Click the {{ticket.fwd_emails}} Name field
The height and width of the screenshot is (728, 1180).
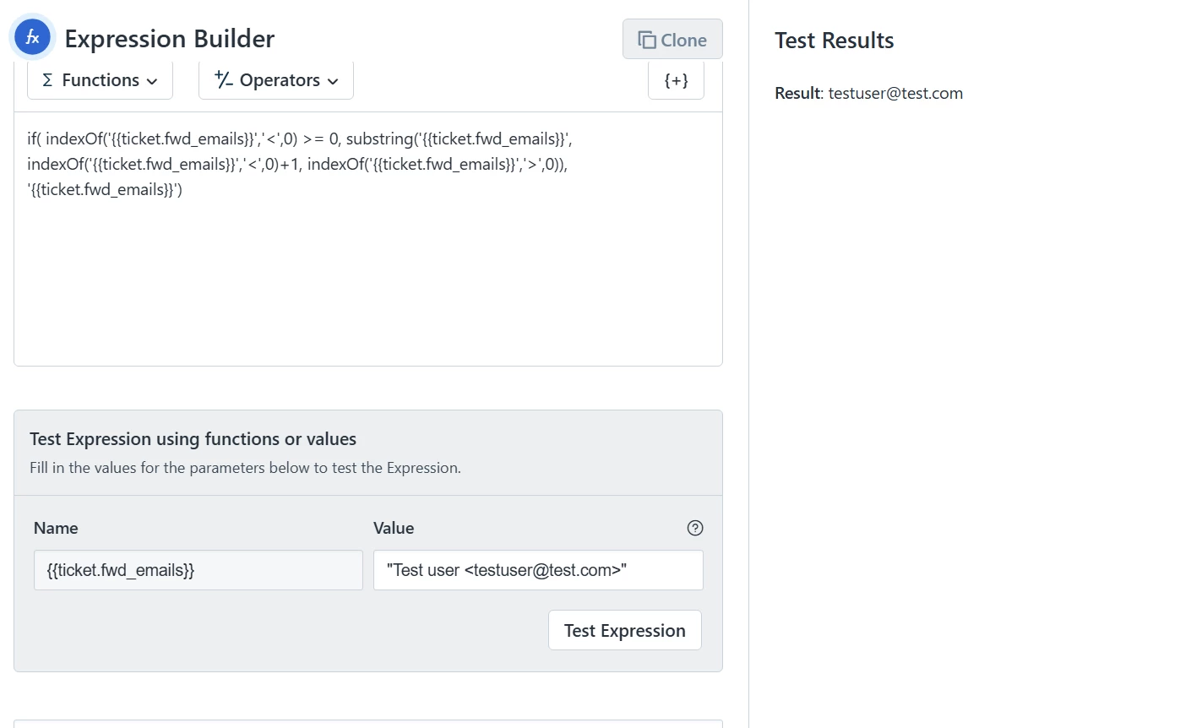[x=198, y=570]
